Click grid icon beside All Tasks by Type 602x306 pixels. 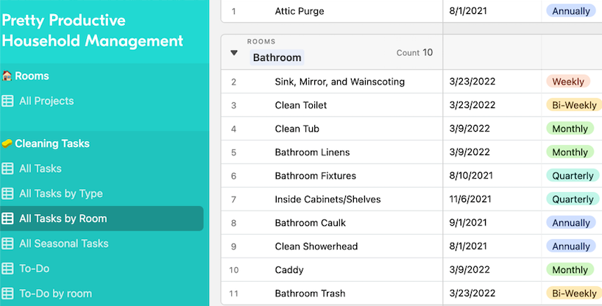pyautogui.click(x=7, y=193)
